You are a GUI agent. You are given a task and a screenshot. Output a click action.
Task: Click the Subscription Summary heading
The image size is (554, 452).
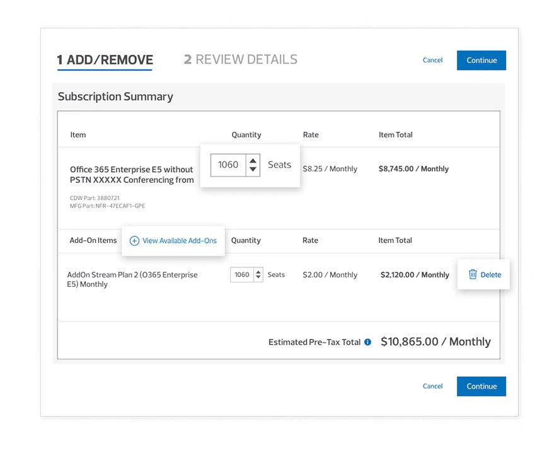coord(115,96)
